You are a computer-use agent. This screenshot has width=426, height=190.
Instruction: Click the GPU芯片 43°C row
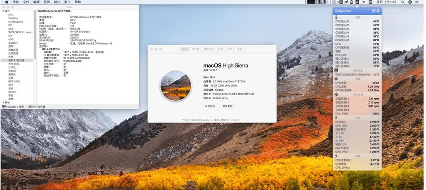pos(357,55)
